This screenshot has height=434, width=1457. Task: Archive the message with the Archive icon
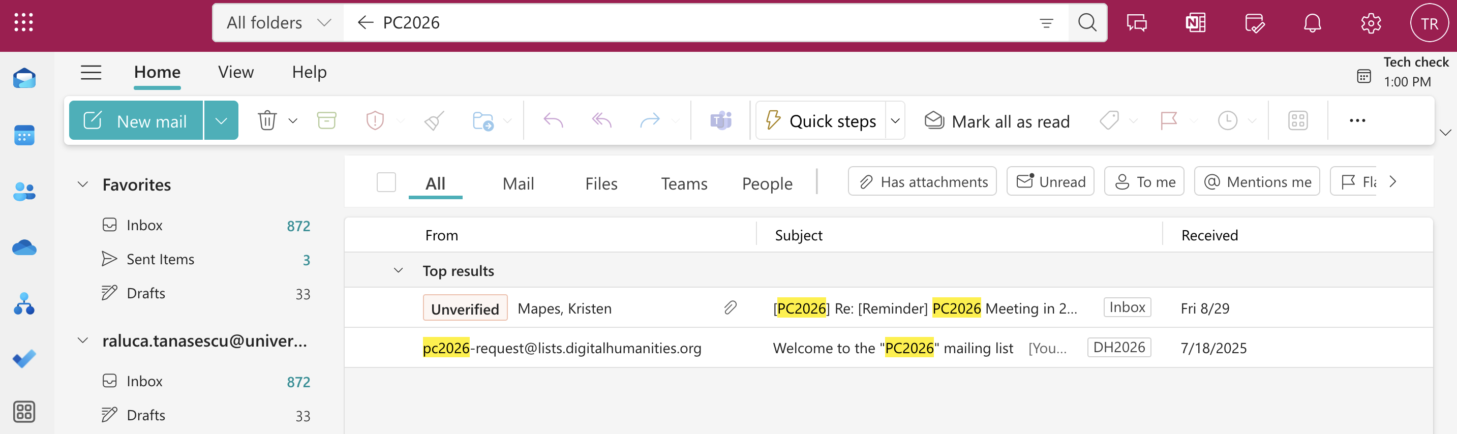click(326, 120)
